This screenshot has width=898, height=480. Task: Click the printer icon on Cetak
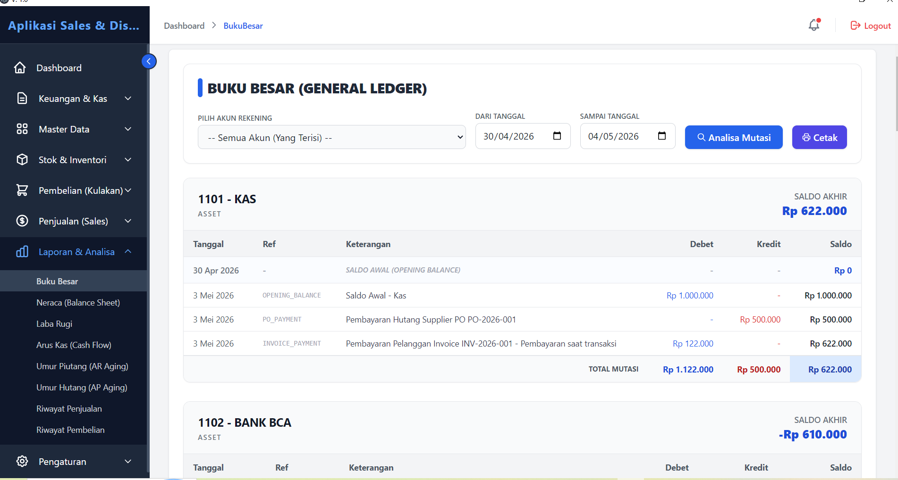pos(806,137)
